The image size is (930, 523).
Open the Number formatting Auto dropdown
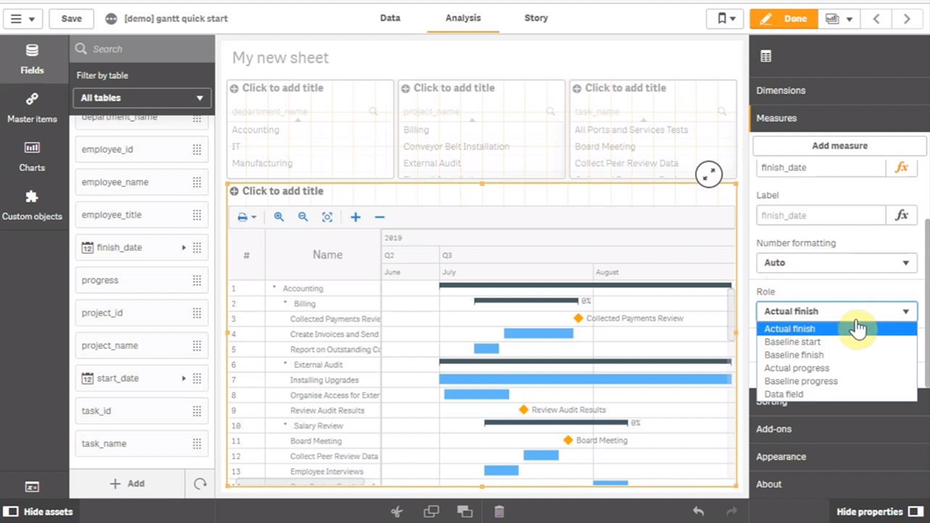835,263
